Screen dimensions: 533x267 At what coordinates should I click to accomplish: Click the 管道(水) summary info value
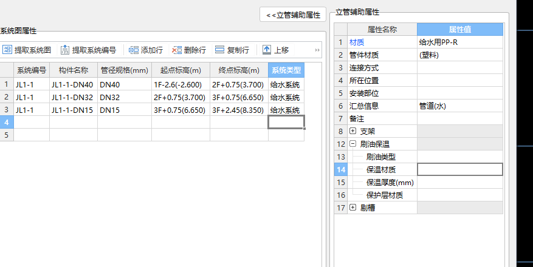[460, 106]
